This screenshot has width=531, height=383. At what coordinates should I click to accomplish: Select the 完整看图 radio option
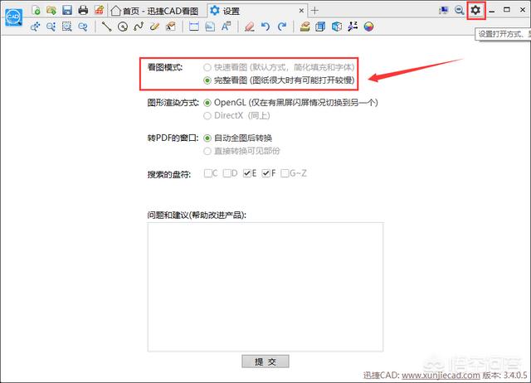[207, 80]
